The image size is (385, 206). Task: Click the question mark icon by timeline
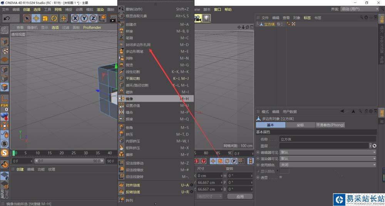coord(204,161)
